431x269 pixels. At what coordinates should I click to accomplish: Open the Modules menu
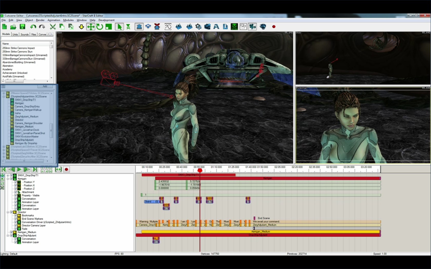pos(68,20)
